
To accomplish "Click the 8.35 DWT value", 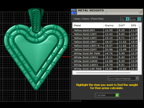I will (x=121, y=30).
